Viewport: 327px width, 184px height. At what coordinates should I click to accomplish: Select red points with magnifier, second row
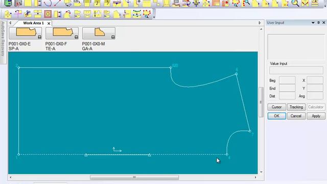(x=147, y=14)
